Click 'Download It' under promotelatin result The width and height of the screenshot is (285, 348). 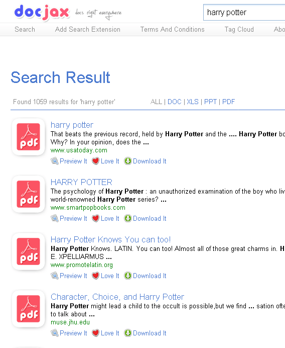(x=150, y=276)
